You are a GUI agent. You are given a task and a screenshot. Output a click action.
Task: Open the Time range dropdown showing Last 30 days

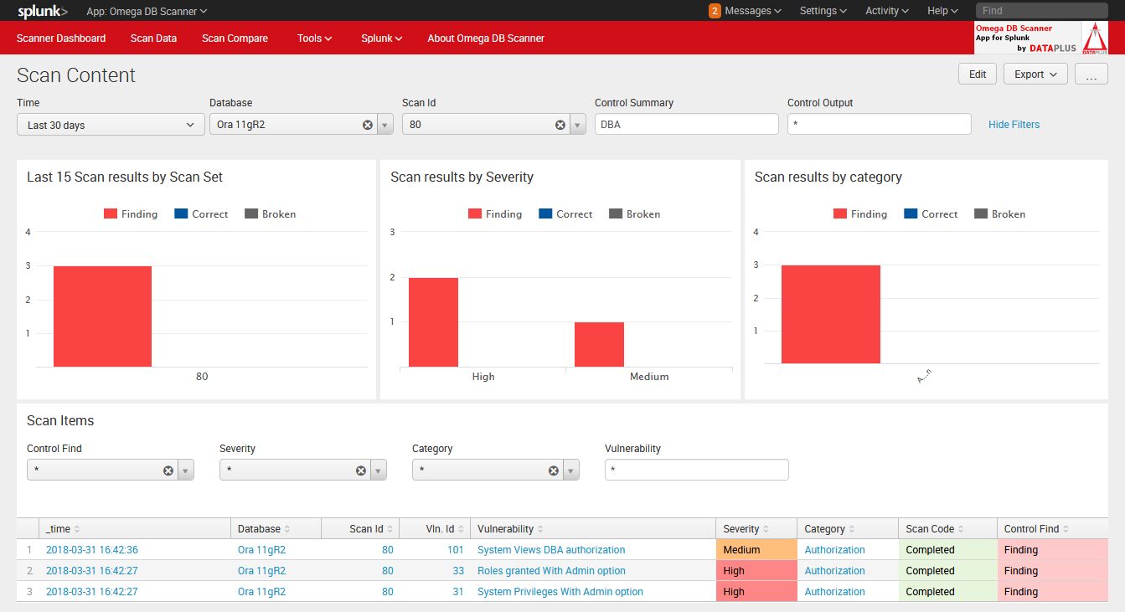111,125
